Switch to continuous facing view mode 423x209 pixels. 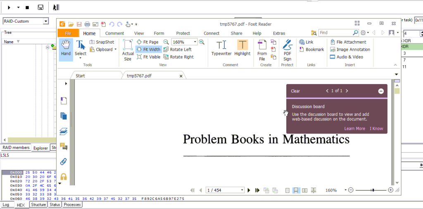(x=314, y=190)
